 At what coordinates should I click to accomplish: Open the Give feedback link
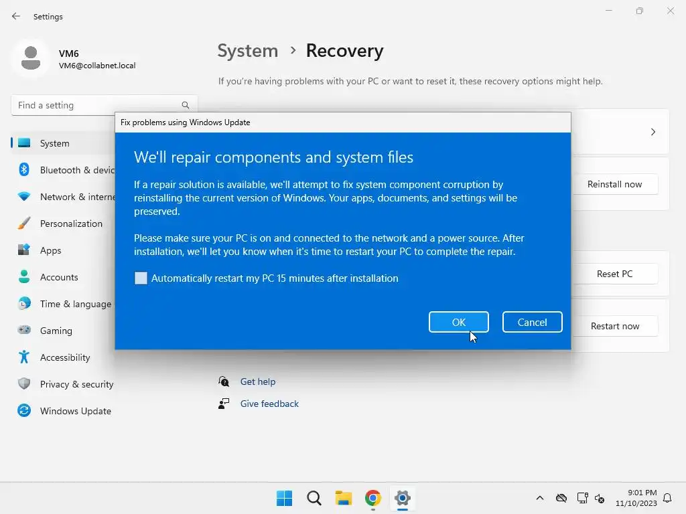269,404
